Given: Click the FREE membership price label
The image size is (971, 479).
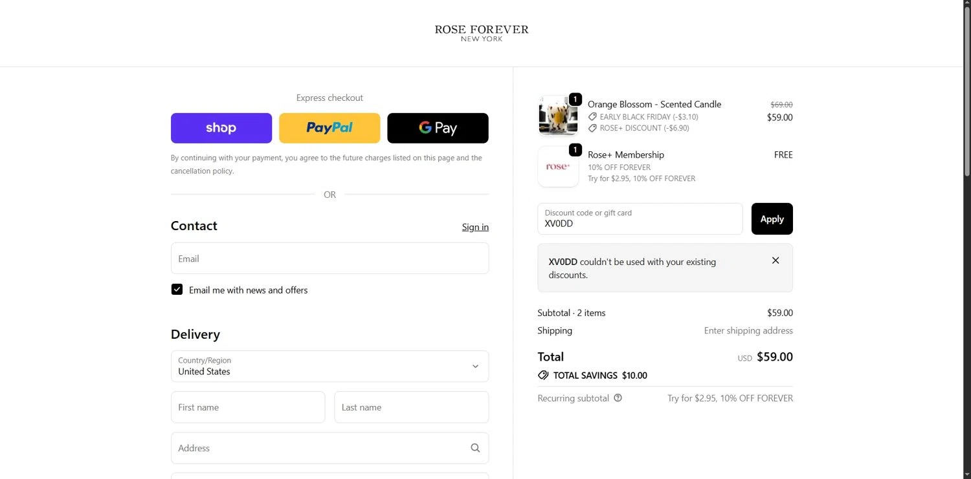Looking at the screenshot, I should [x=783, y=154].
